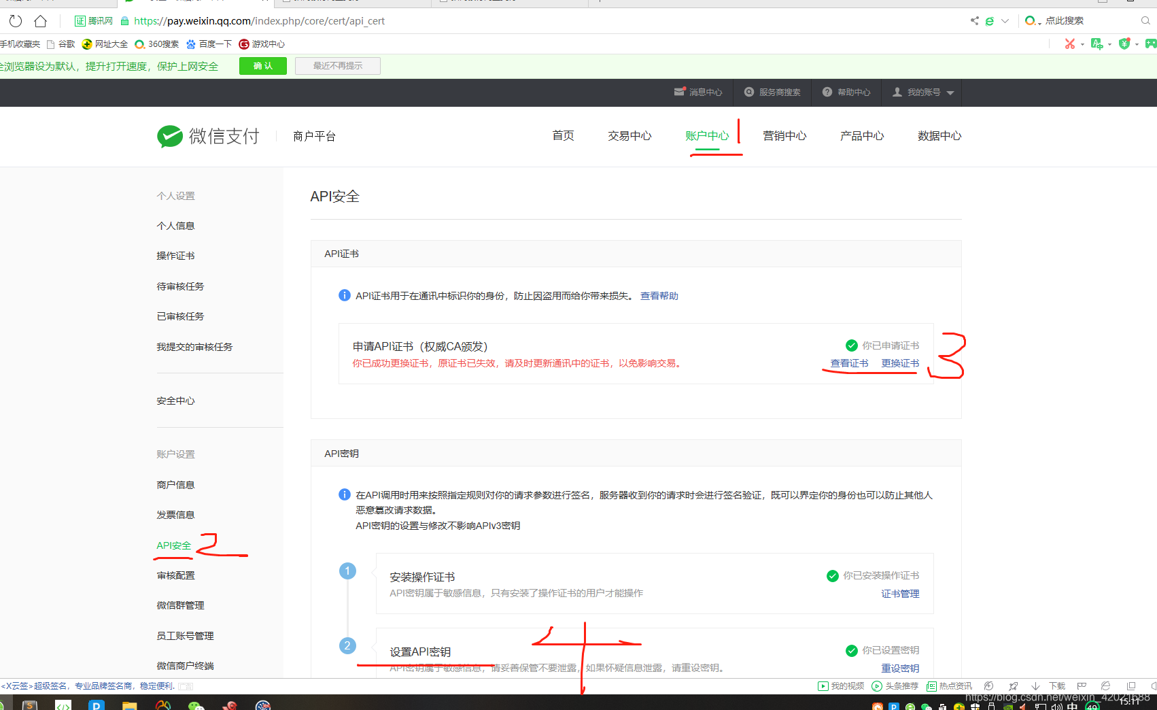Expand the 我的账号 dropdown chevron
This screenshot has height=710, width=1157.
coord(950,92)
